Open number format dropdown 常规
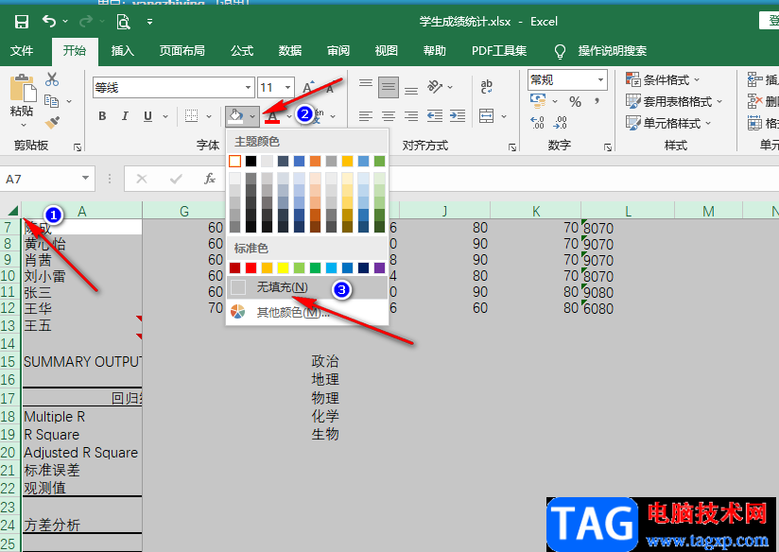 (600, 80)
